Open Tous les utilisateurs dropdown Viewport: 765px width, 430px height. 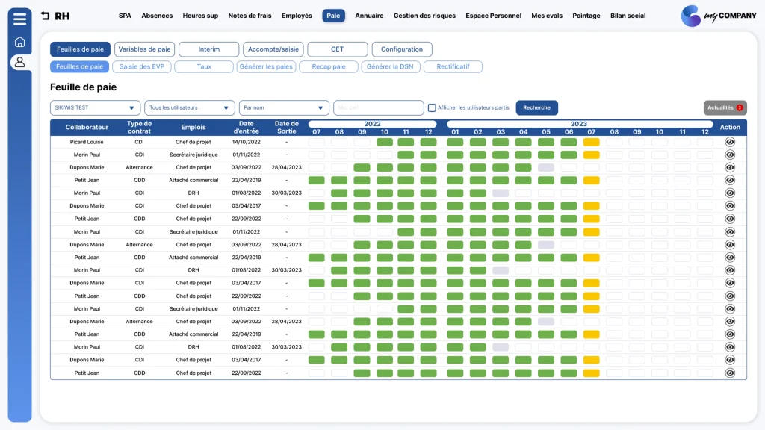(189, 107)
